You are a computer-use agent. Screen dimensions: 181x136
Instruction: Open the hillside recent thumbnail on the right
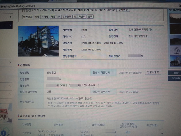[x=176, y=40]
